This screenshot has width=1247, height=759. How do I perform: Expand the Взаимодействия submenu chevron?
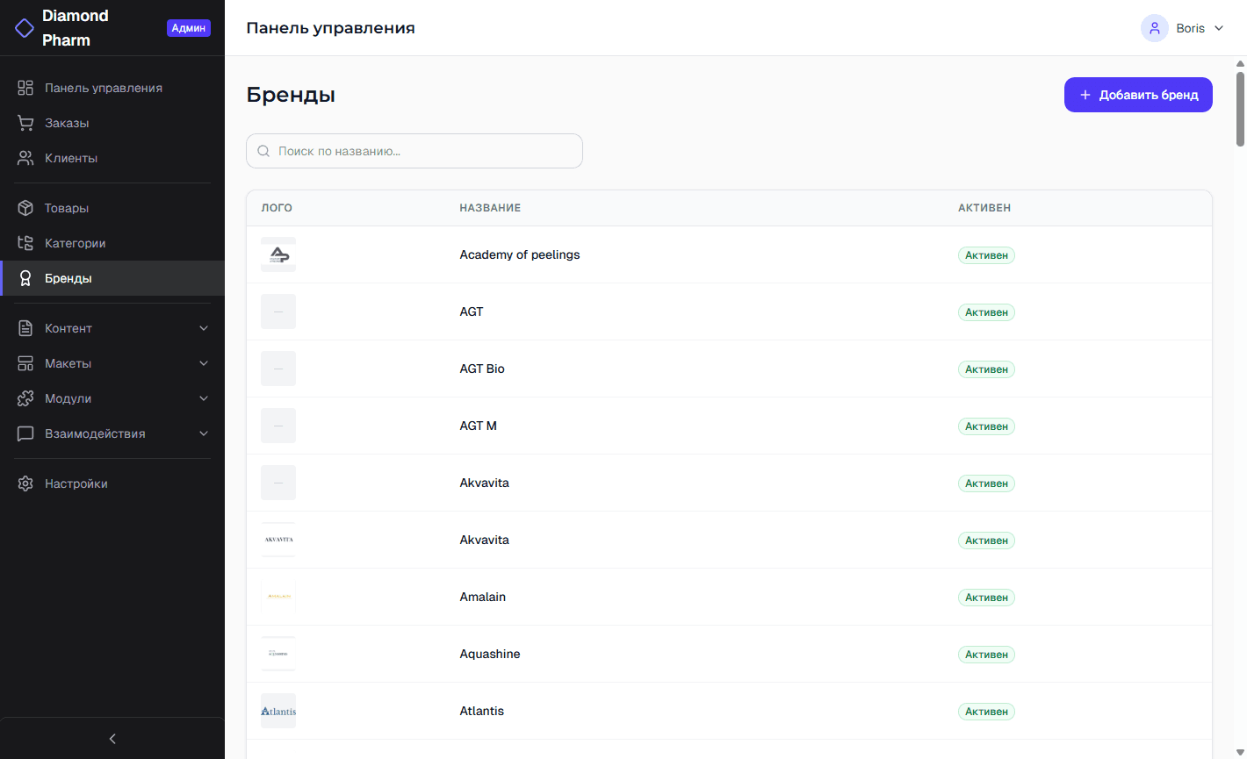pos(204,433)
